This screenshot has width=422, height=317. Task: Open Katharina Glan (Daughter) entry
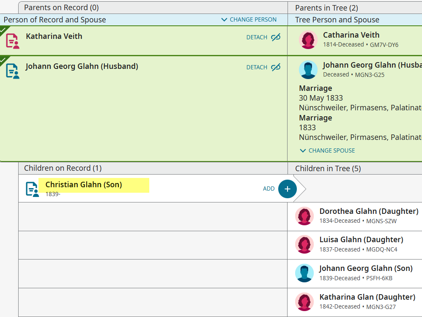367,297
